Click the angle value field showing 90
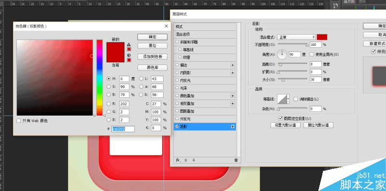Image resolution: width=386 pixels, height=191 pixels. point(295,55)
